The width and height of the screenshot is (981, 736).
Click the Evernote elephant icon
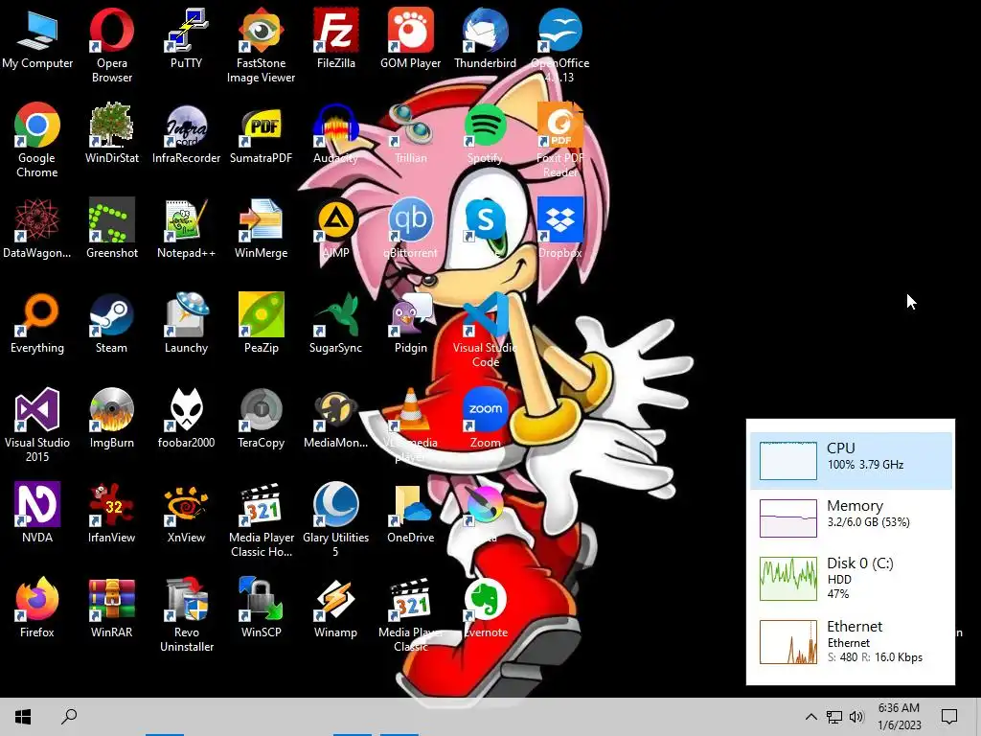485,599
